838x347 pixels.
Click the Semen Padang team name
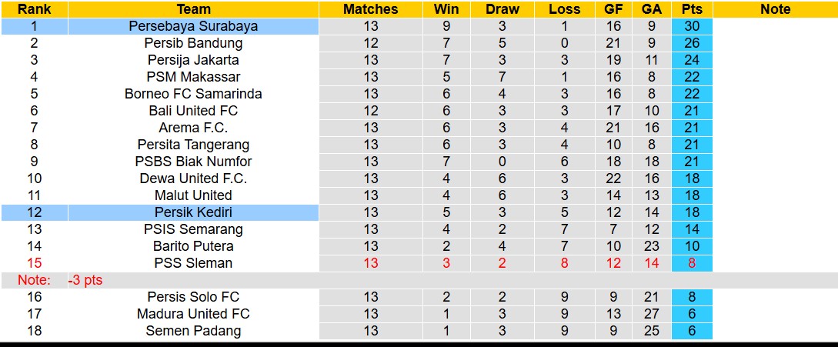coord(193,331)
